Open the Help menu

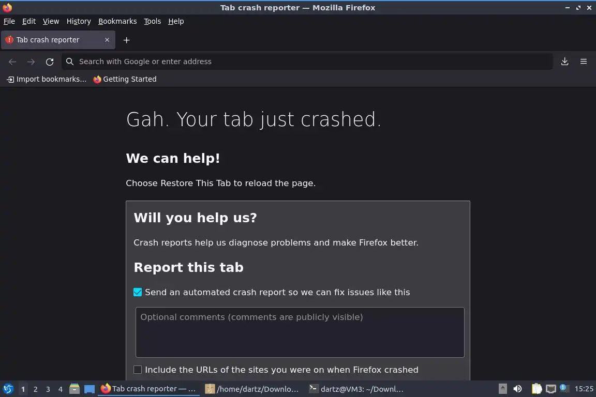tap(176, 21)
